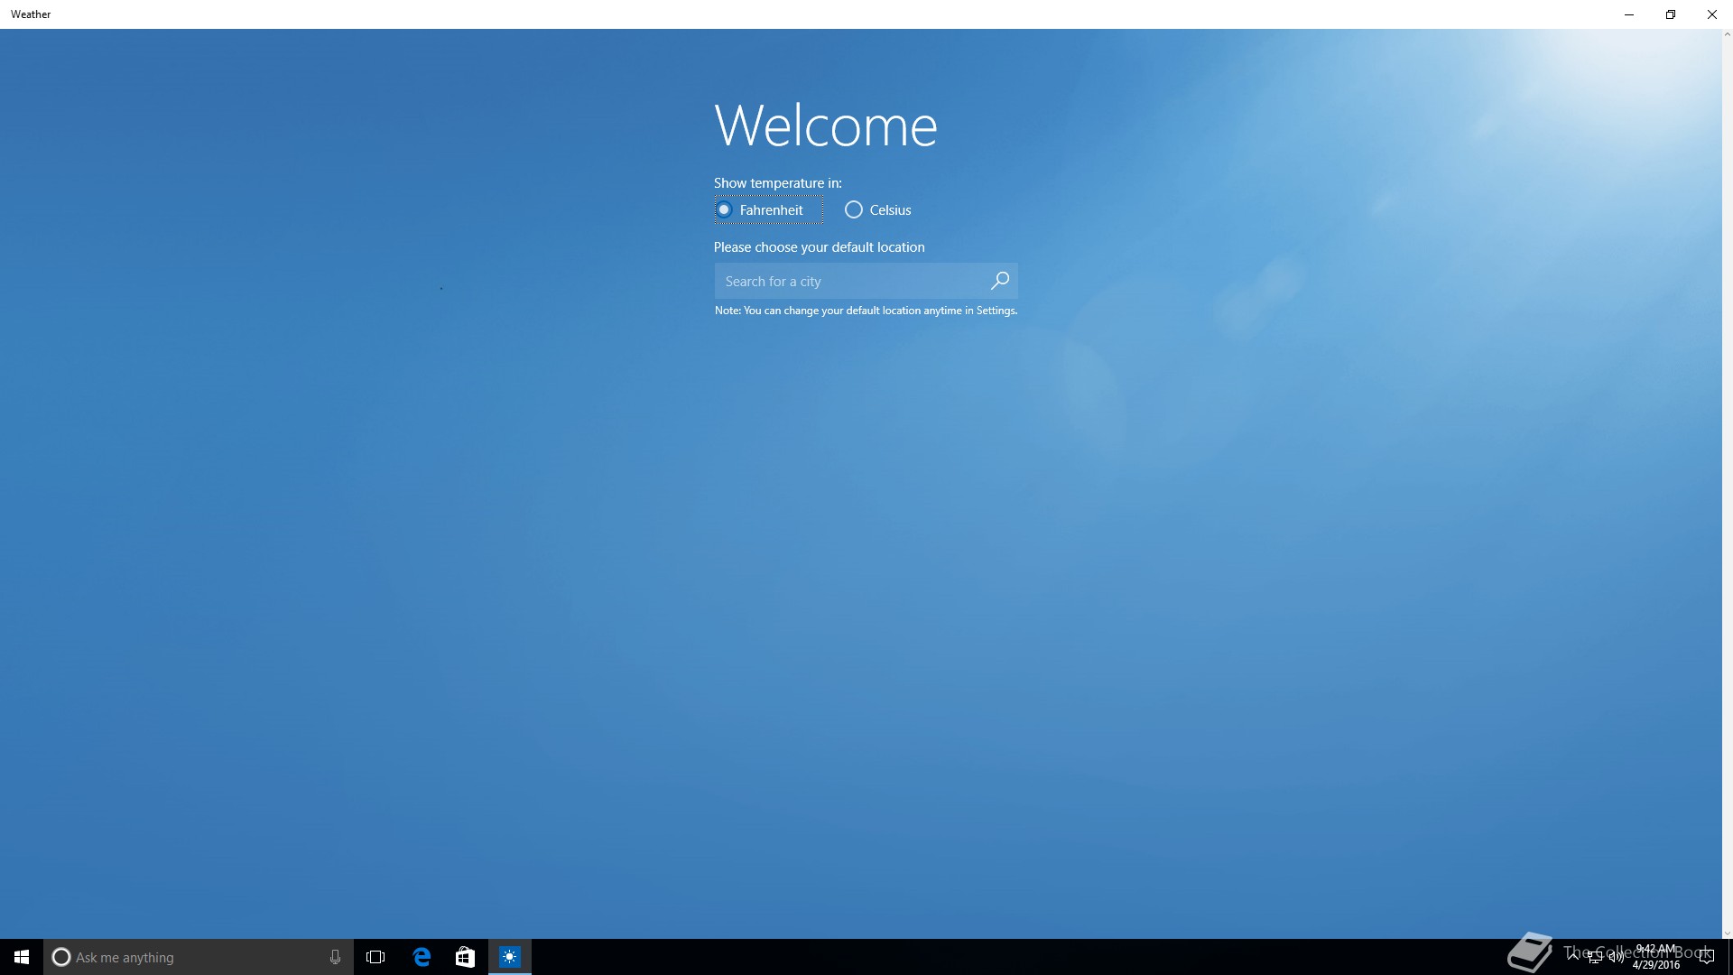The height and width of the screenshot is (975, 1733).
Task: Close the Weather app window
Action: pos(1712,14)
